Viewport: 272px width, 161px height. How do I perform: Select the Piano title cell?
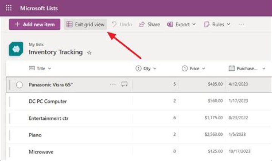tap(35, 135)
